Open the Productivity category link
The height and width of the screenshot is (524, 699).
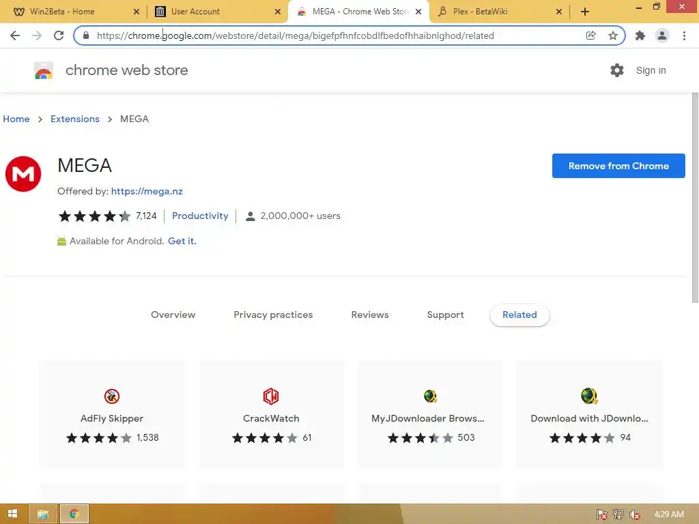pyautogui.click(x=200, y=216)
